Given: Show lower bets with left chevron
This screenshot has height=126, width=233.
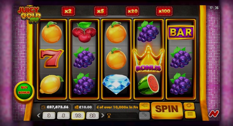Looking at the screenshot, I should (x=38, y=115).
